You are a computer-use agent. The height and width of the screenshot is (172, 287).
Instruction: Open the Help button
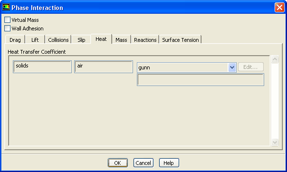click(x=169, y=162)
